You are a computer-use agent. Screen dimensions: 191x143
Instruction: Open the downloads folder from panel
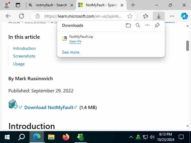(128, 25)
